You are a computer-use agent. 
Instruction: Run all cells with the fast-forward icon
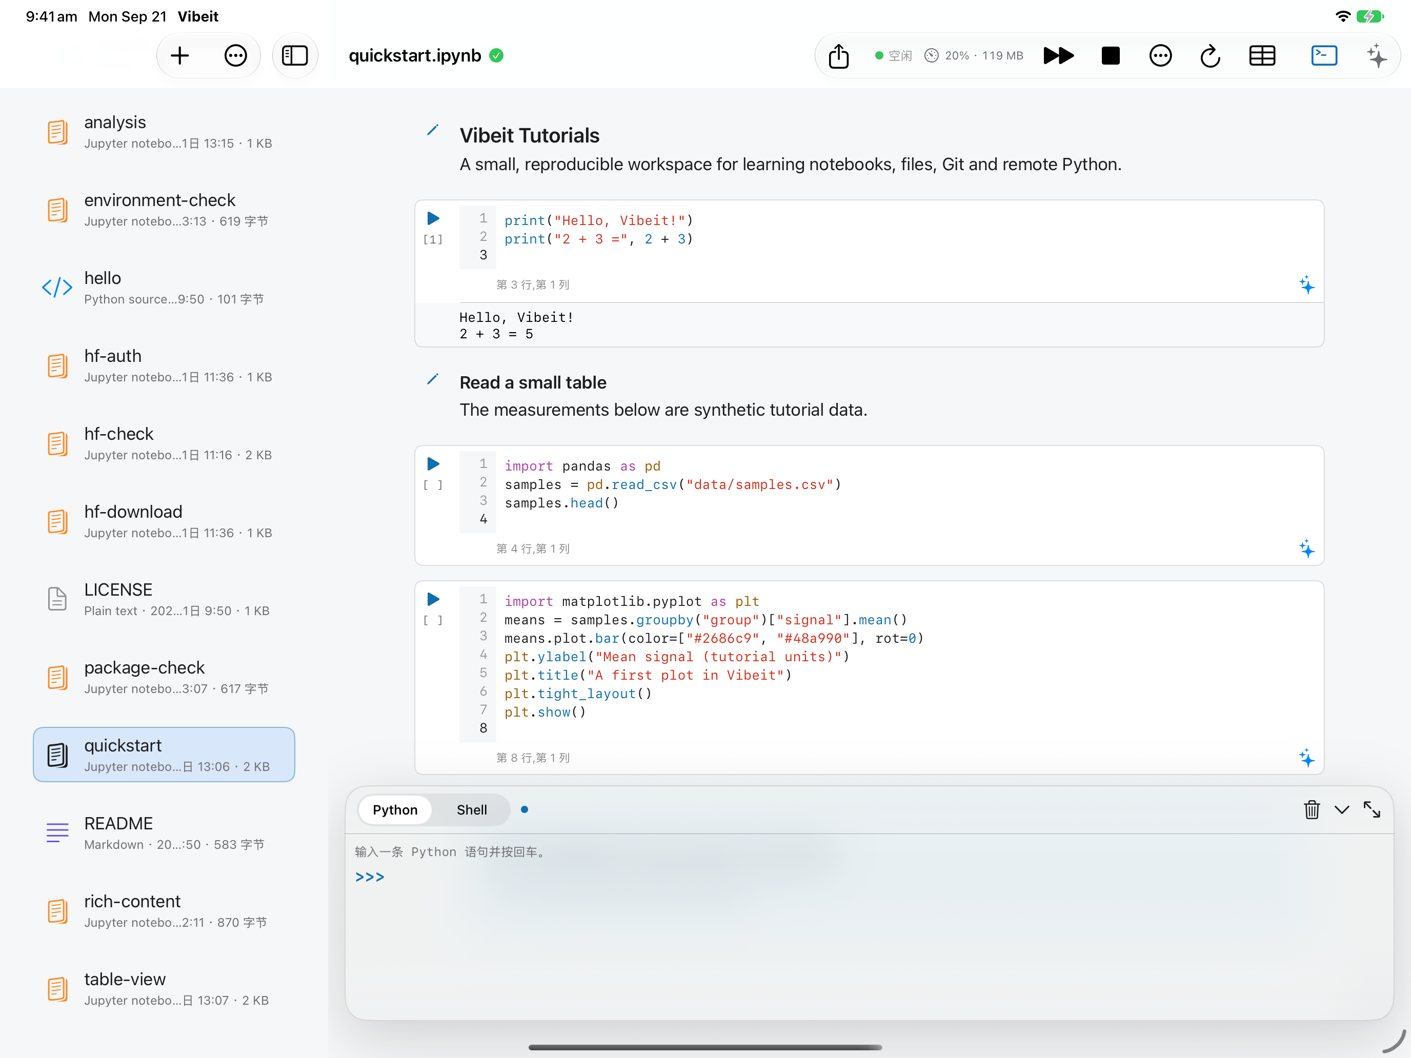tap(1058, 55)
